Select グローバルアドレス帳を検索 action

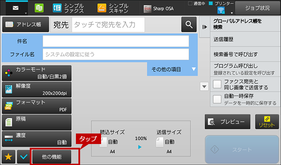click(x=245, y=24)
